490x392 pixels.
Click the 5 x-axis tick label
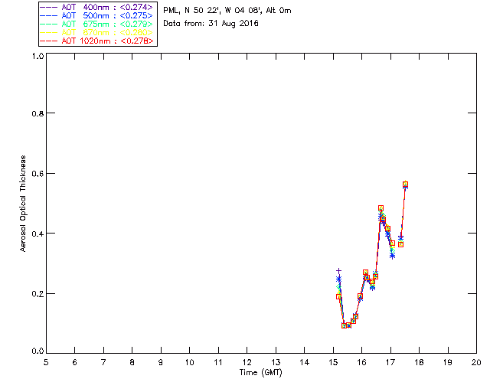click(46, 362)
